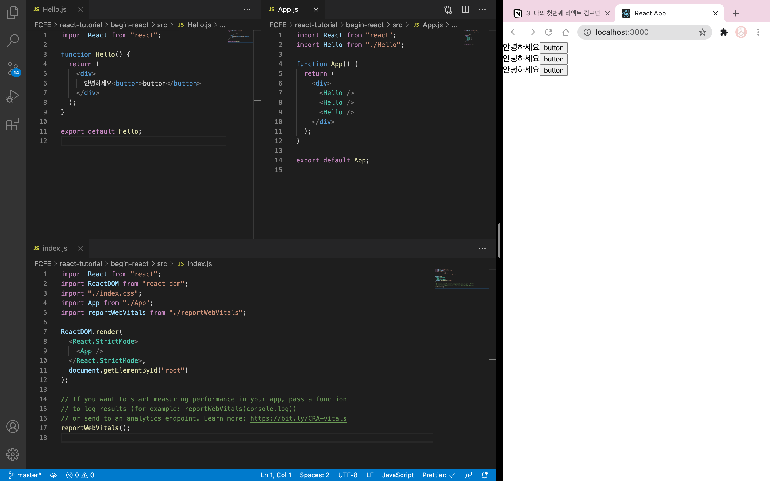Viewport: 770px width, 481px height.
Task: Click the Synchronize Changes cloud icon
Action: (x=53, y=475)
